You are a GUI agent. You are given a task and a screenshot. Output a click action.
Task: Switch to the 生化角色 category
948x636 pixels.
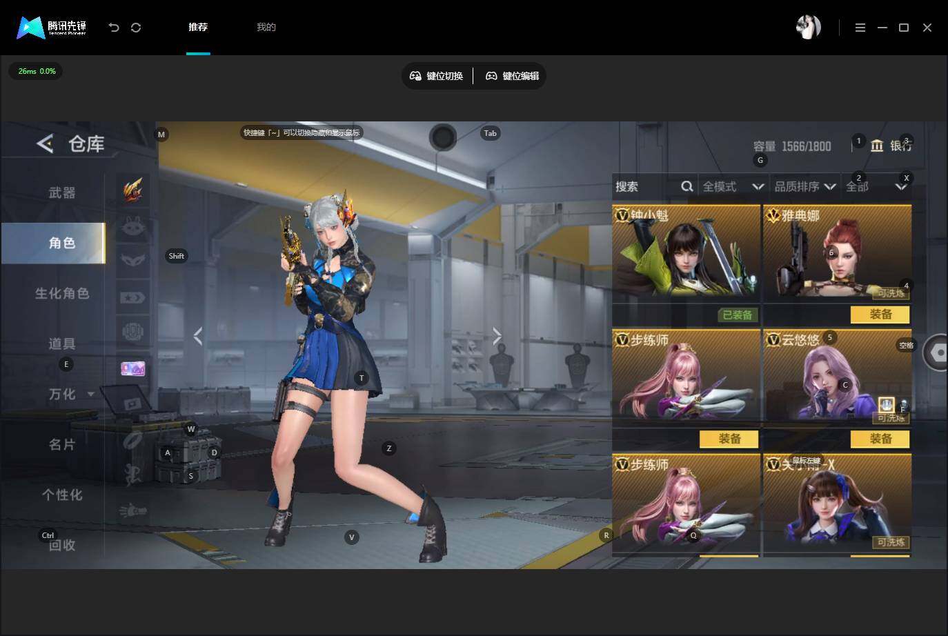[x=62, y=293]
